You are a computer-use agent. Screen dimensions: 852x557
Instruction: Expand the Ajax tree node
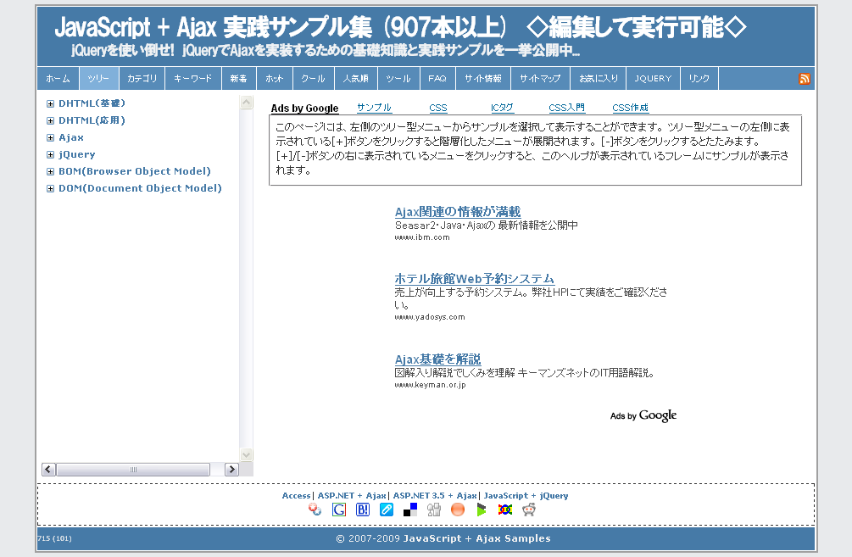(51, 137)
